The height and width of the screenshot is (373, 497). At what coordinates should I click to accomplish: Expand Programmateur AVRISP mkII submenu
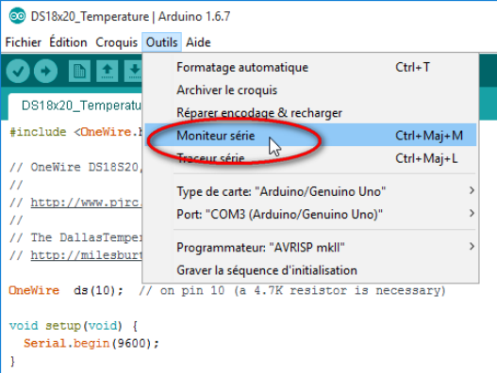click(x=310, y=248)
